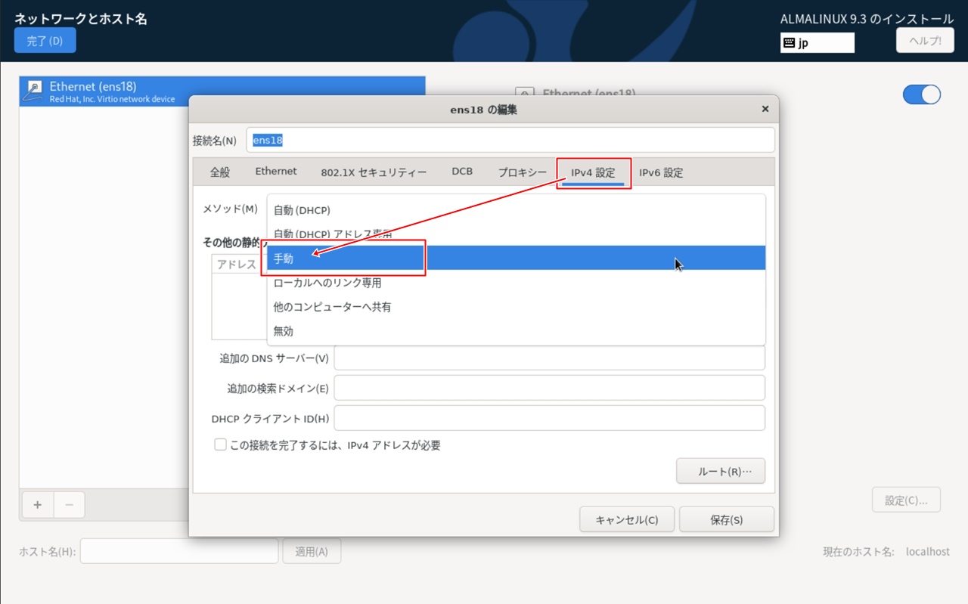
Task: Toggle the Ethernet connection switch
Action: click(x=921, y=94)
